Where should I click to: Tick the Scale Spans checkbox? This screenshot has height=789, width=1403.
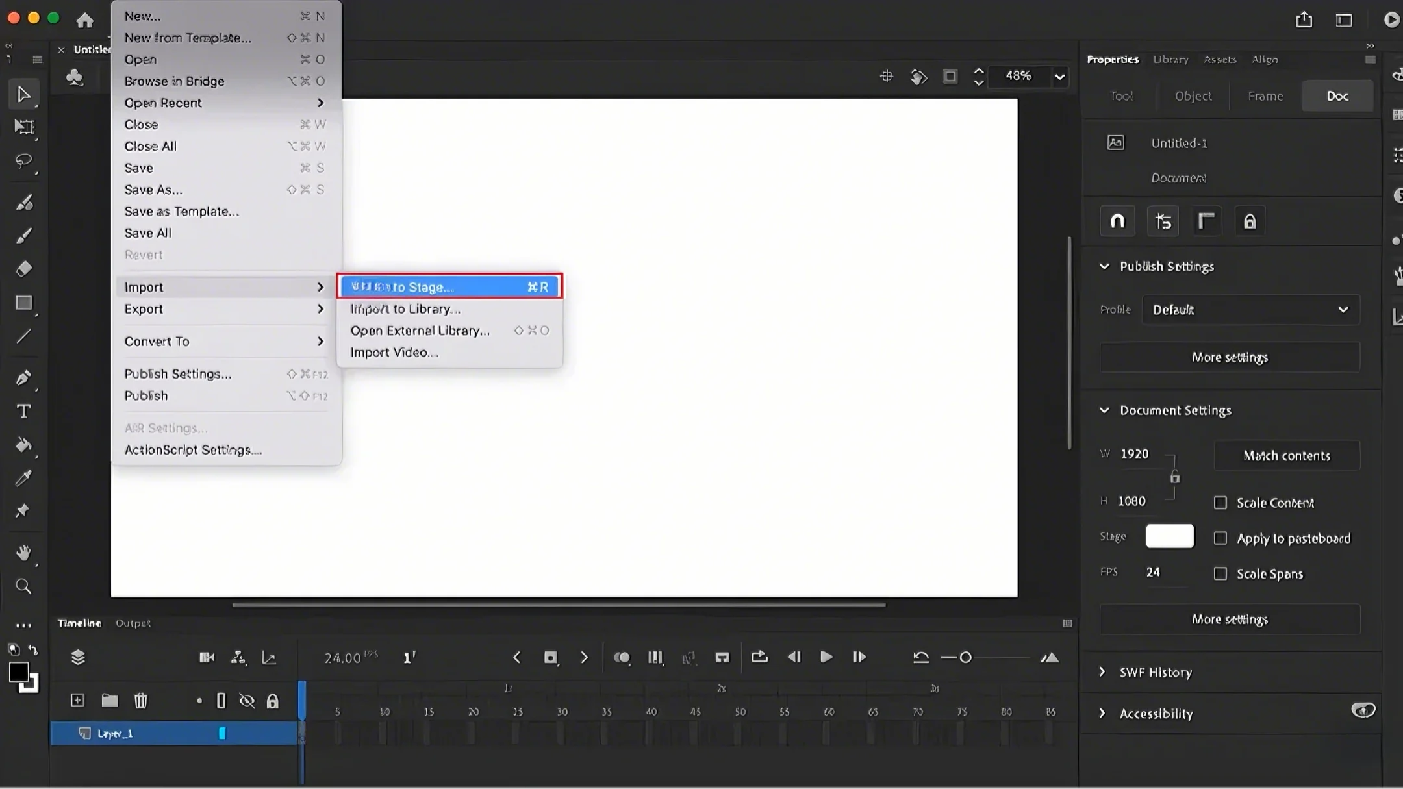point(1220,573)
